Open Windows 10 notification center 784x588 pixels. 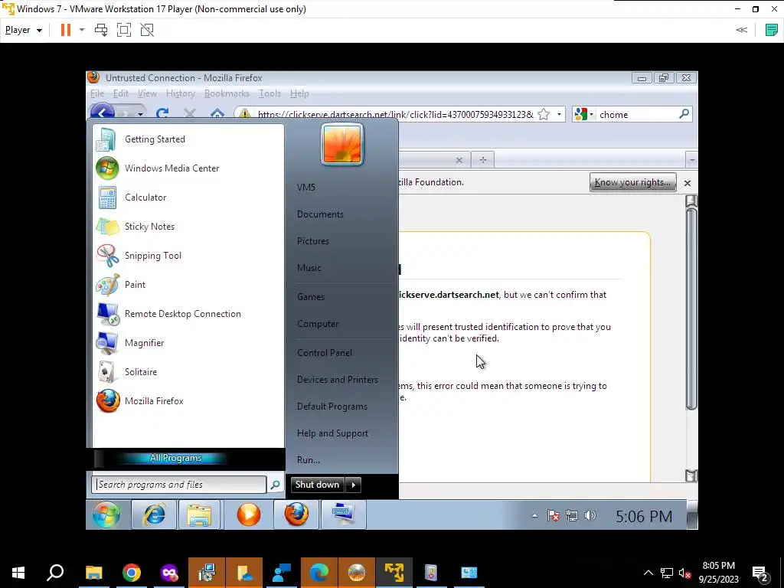pyautogui.click(x=760, y=573)
